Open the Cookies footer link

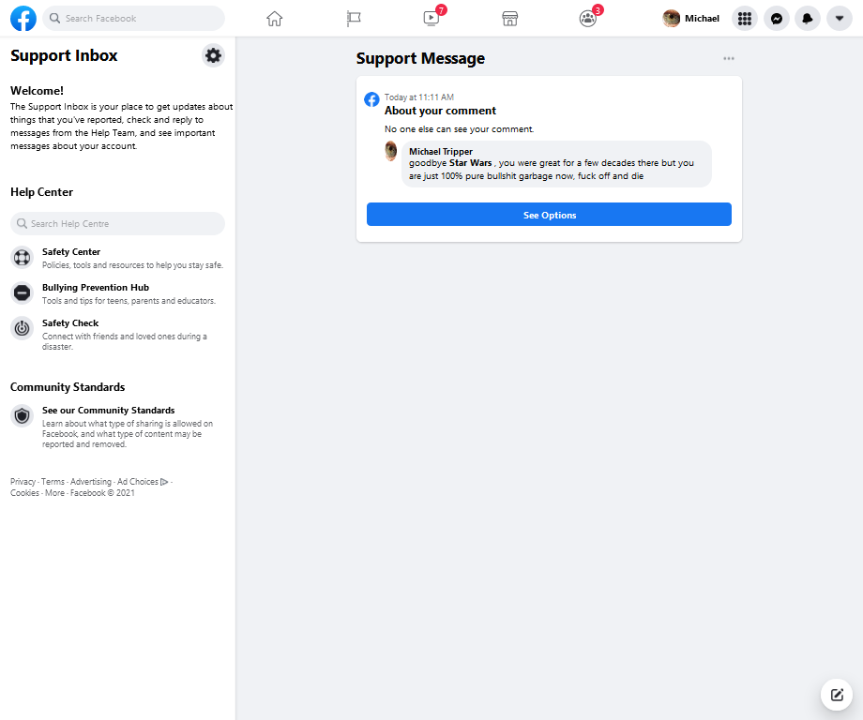tap(24, 493)
